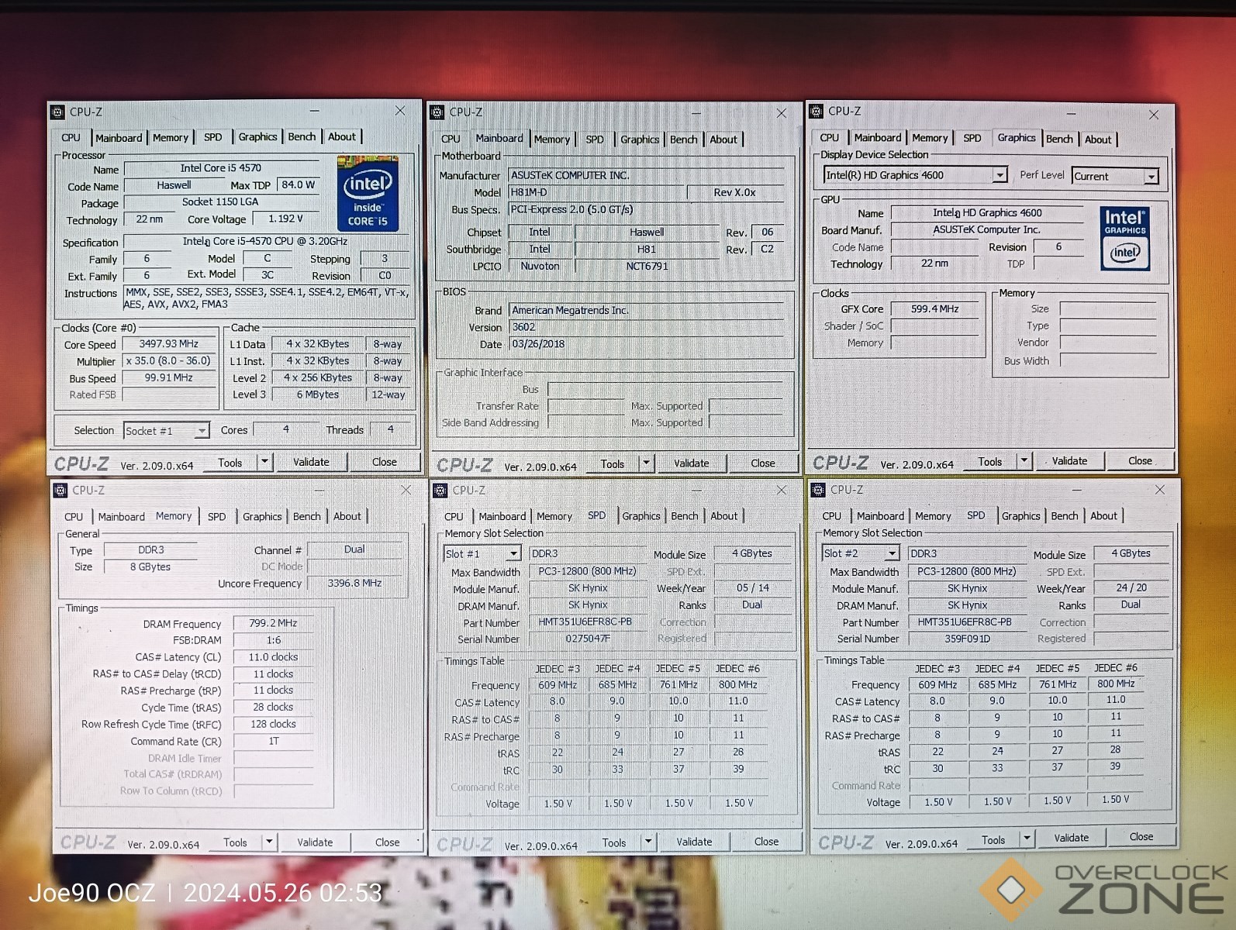
Task: Click the Close text button in motherboard window
Action: pos(762,463)
